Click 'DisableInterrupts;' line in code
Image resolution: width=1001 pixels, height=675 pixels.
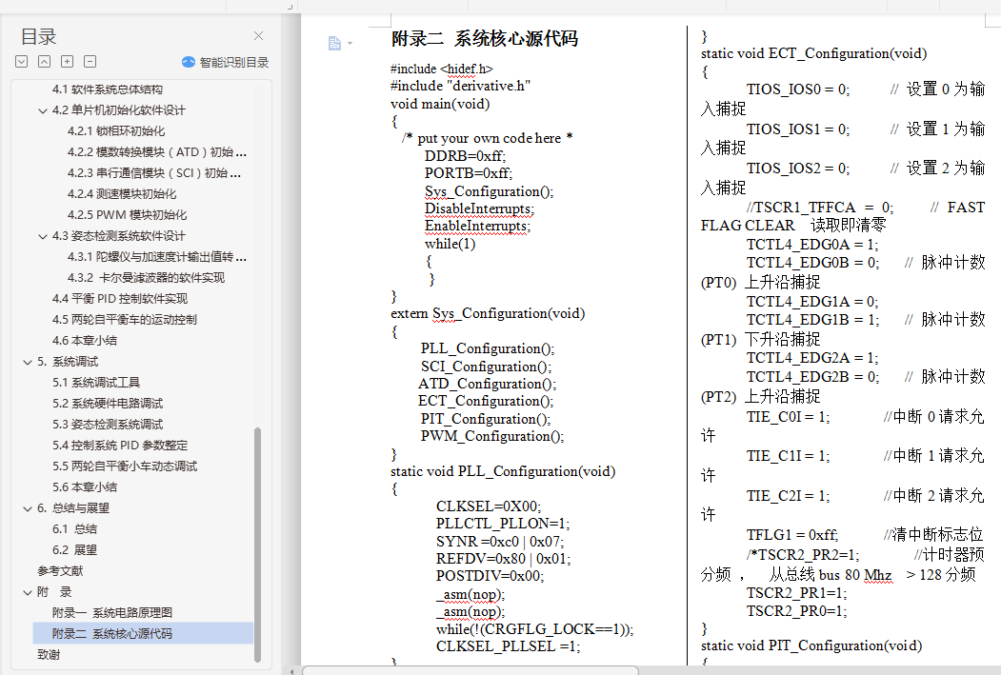coord(479,208)
